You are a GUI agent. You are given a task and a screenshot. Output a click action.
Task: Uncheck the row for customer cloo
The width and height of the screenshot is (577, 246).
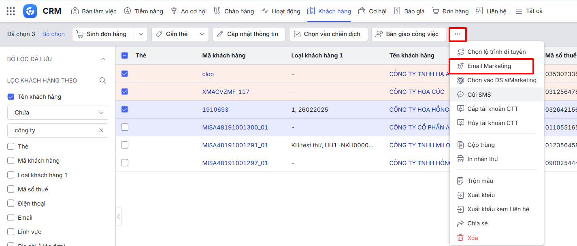click(x=125, y=74)
